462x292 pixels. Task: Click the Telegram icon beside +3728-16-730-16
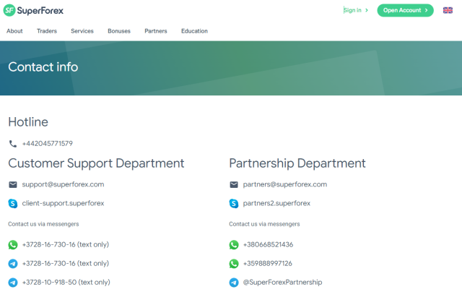13,264
